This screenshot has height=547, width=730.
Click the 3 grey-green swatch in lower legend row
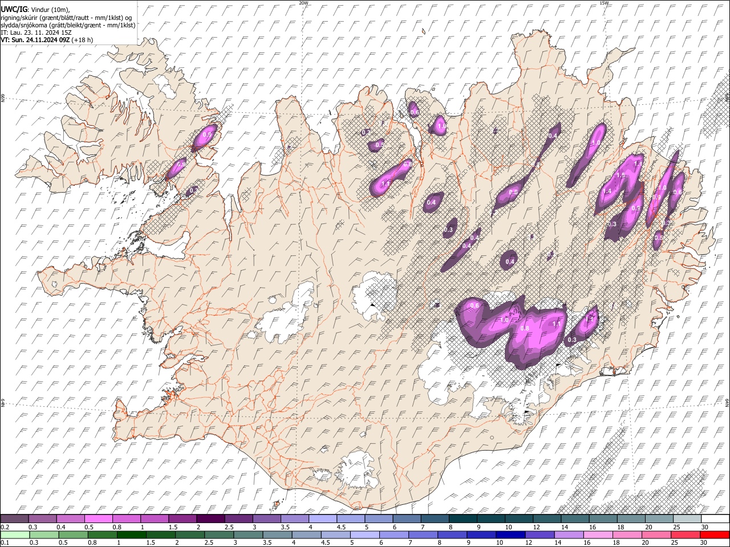point(248,534)
